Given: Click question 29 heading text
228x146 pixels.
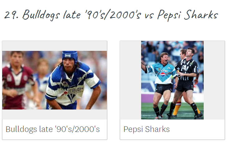Looking at the screenshot, I should [x=111, y=15].
